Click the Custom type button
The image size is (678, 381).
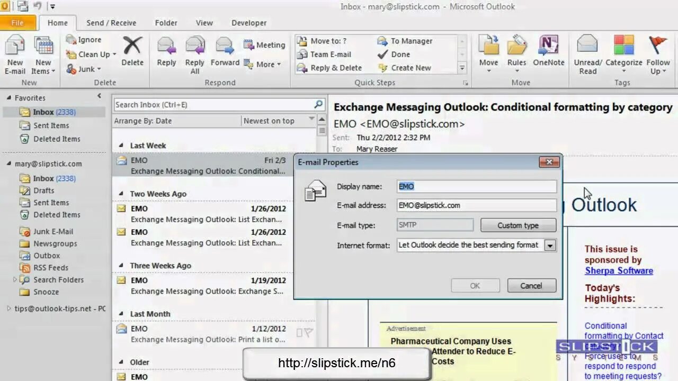coord(518,225)
